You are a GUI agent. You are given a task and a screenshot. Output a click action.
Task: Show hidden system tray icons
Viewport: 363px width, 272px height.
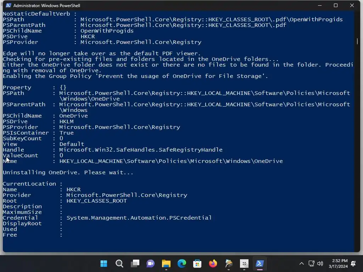(x=301, y=263)
